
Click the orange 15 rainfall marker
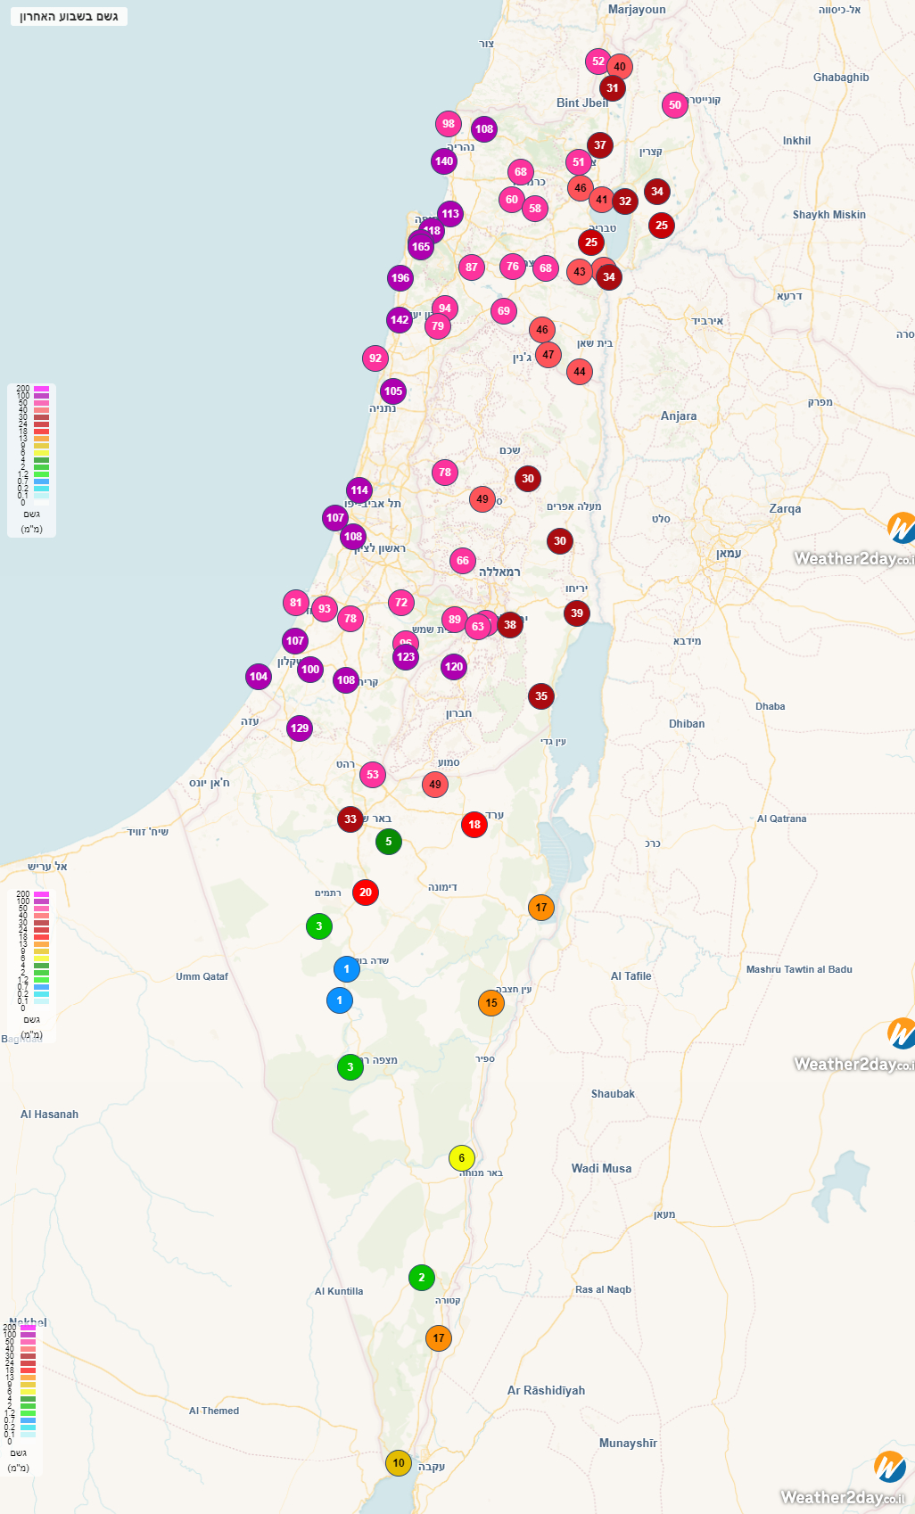coord(491,1003)
